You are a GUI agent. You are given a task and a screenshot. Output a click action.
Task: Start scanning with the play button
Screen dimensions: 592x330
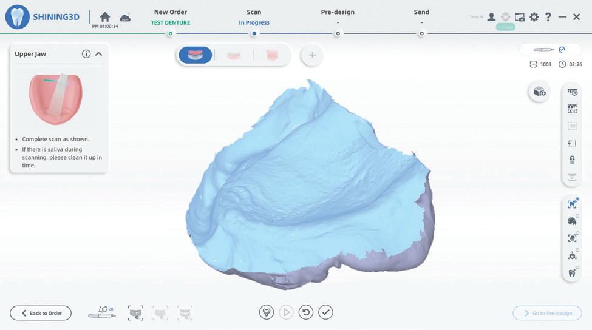click(x=286, y=312)
